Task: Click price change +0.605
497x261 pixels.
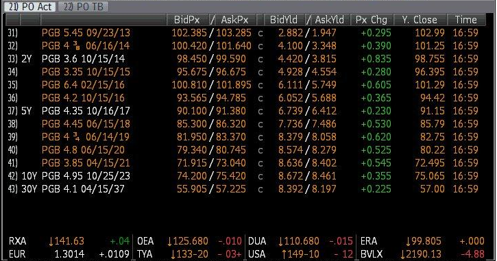Action: 376,84
